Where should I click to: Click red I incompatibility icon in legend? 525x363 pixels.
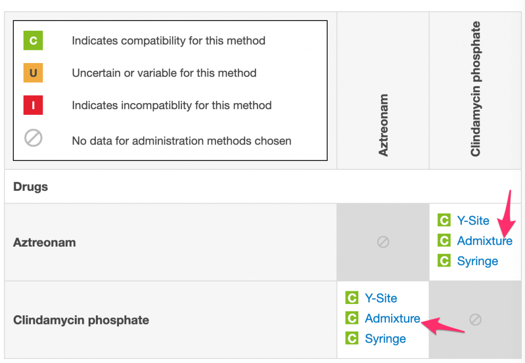pyautogui.click(x=33, y=105)
